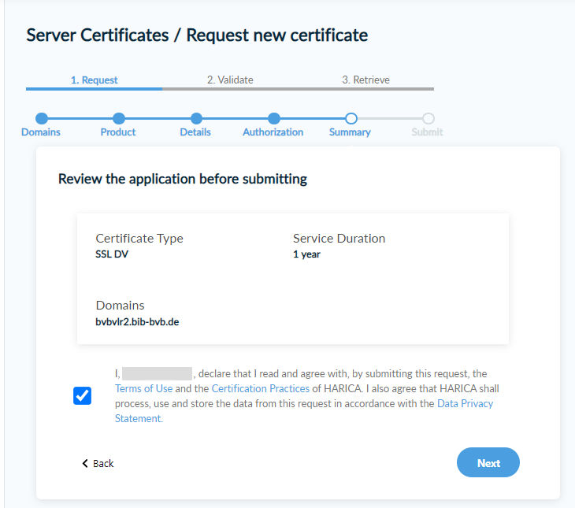Select the Authorization step circle
The height and width of the screenshot is (508, 575).
tap(273, 119)
